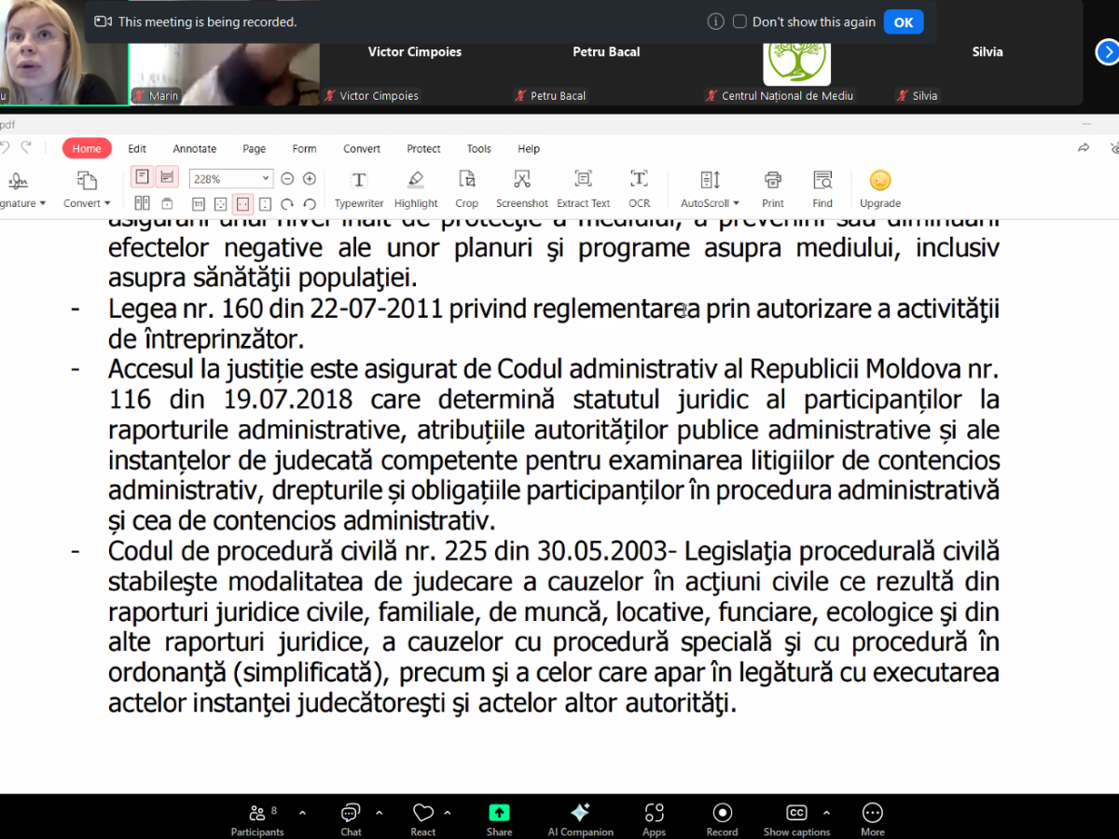Open the zoom level 228% dropdown
Viewport: 1119px width, 839px height.
(x=266, y=179)
